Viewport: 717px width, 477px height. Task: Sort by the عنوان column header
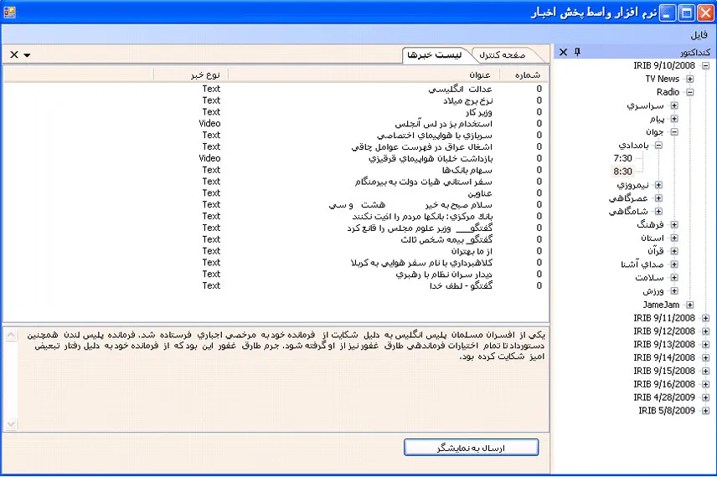coord(364,74)
